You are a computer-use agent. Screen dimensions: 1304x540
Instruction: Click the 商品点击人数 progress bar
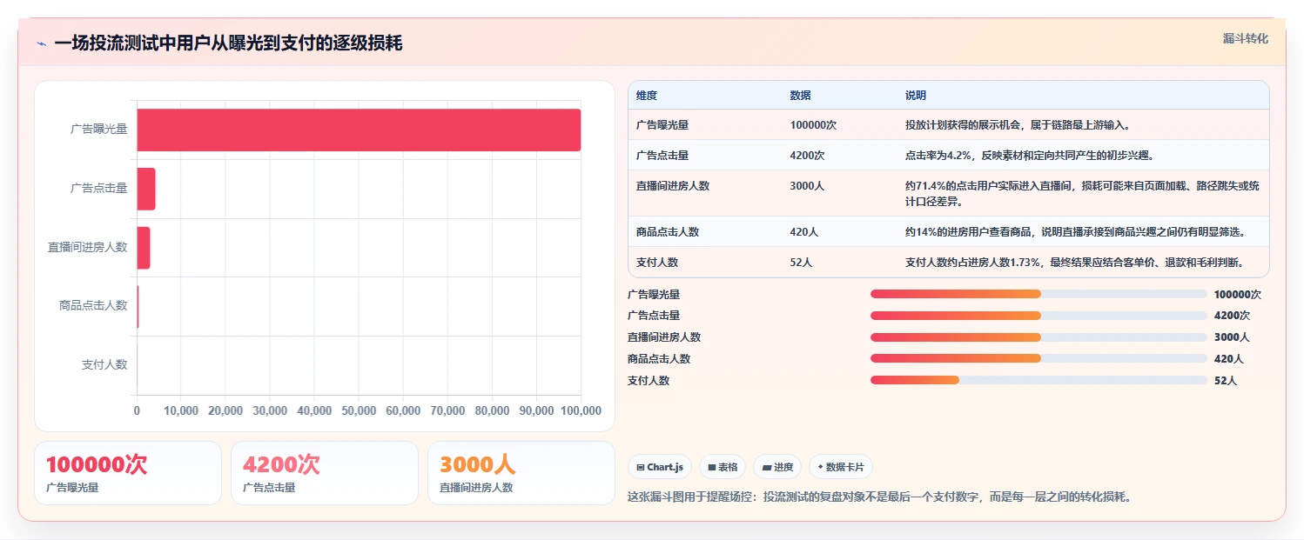tap(1038, 358)
